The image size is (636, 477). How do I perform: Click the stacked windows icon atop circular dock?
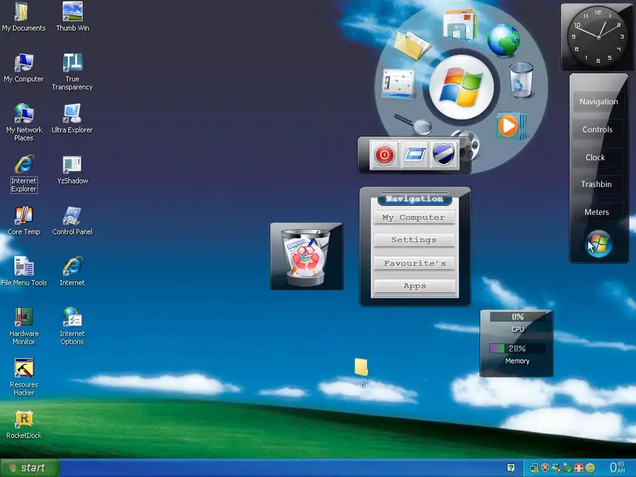(460, 24)
